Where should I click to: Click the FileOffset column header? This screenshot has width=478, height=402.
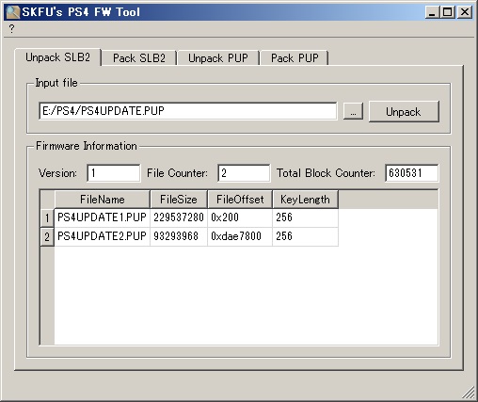pyautogui.click(x=240, y=200)
